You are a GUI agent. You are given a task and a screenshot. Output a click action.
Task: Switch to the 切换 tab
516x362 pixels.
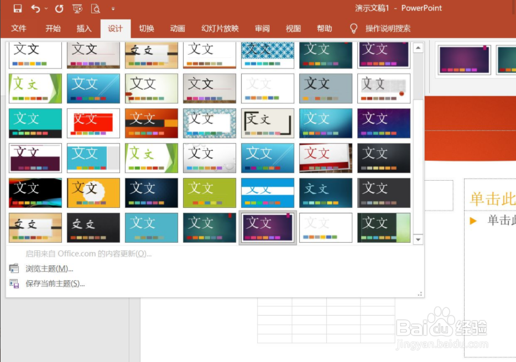click(147, 29)
